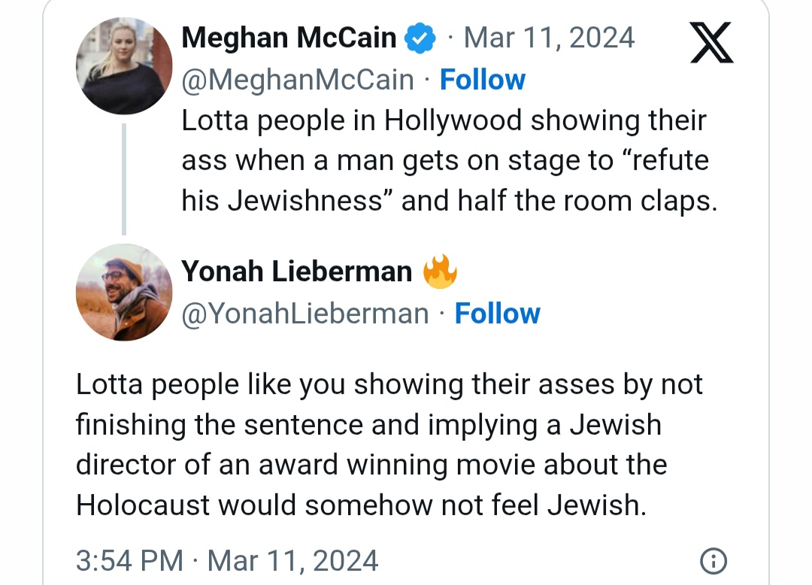Open the 3:54 PM · Mar 11, 2024 timestamp
The height and width of the screenshot is (585, 812).
227,561
